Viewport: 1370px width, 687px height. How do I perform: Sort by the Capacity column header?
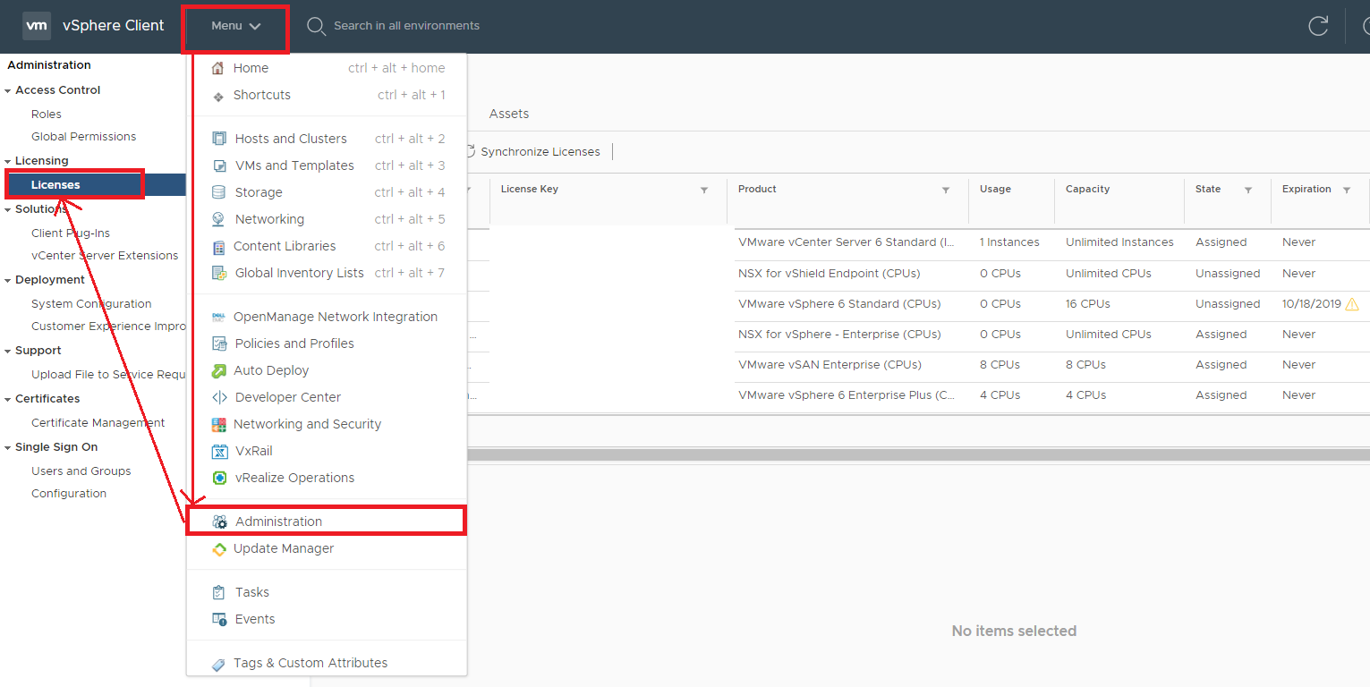1087,190
